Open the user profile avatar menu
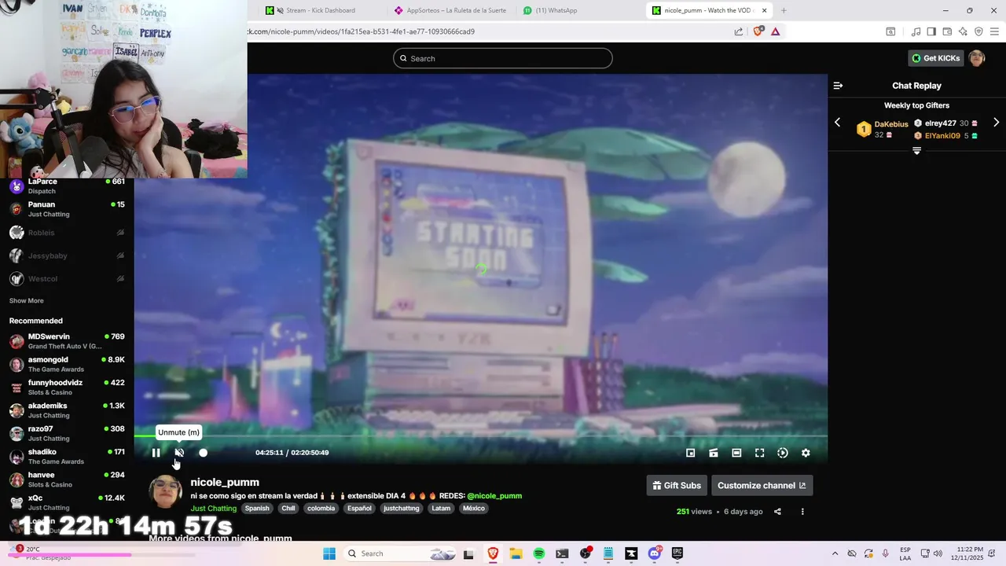Viewport: 1006px width, 566px height. click(977, 58)
